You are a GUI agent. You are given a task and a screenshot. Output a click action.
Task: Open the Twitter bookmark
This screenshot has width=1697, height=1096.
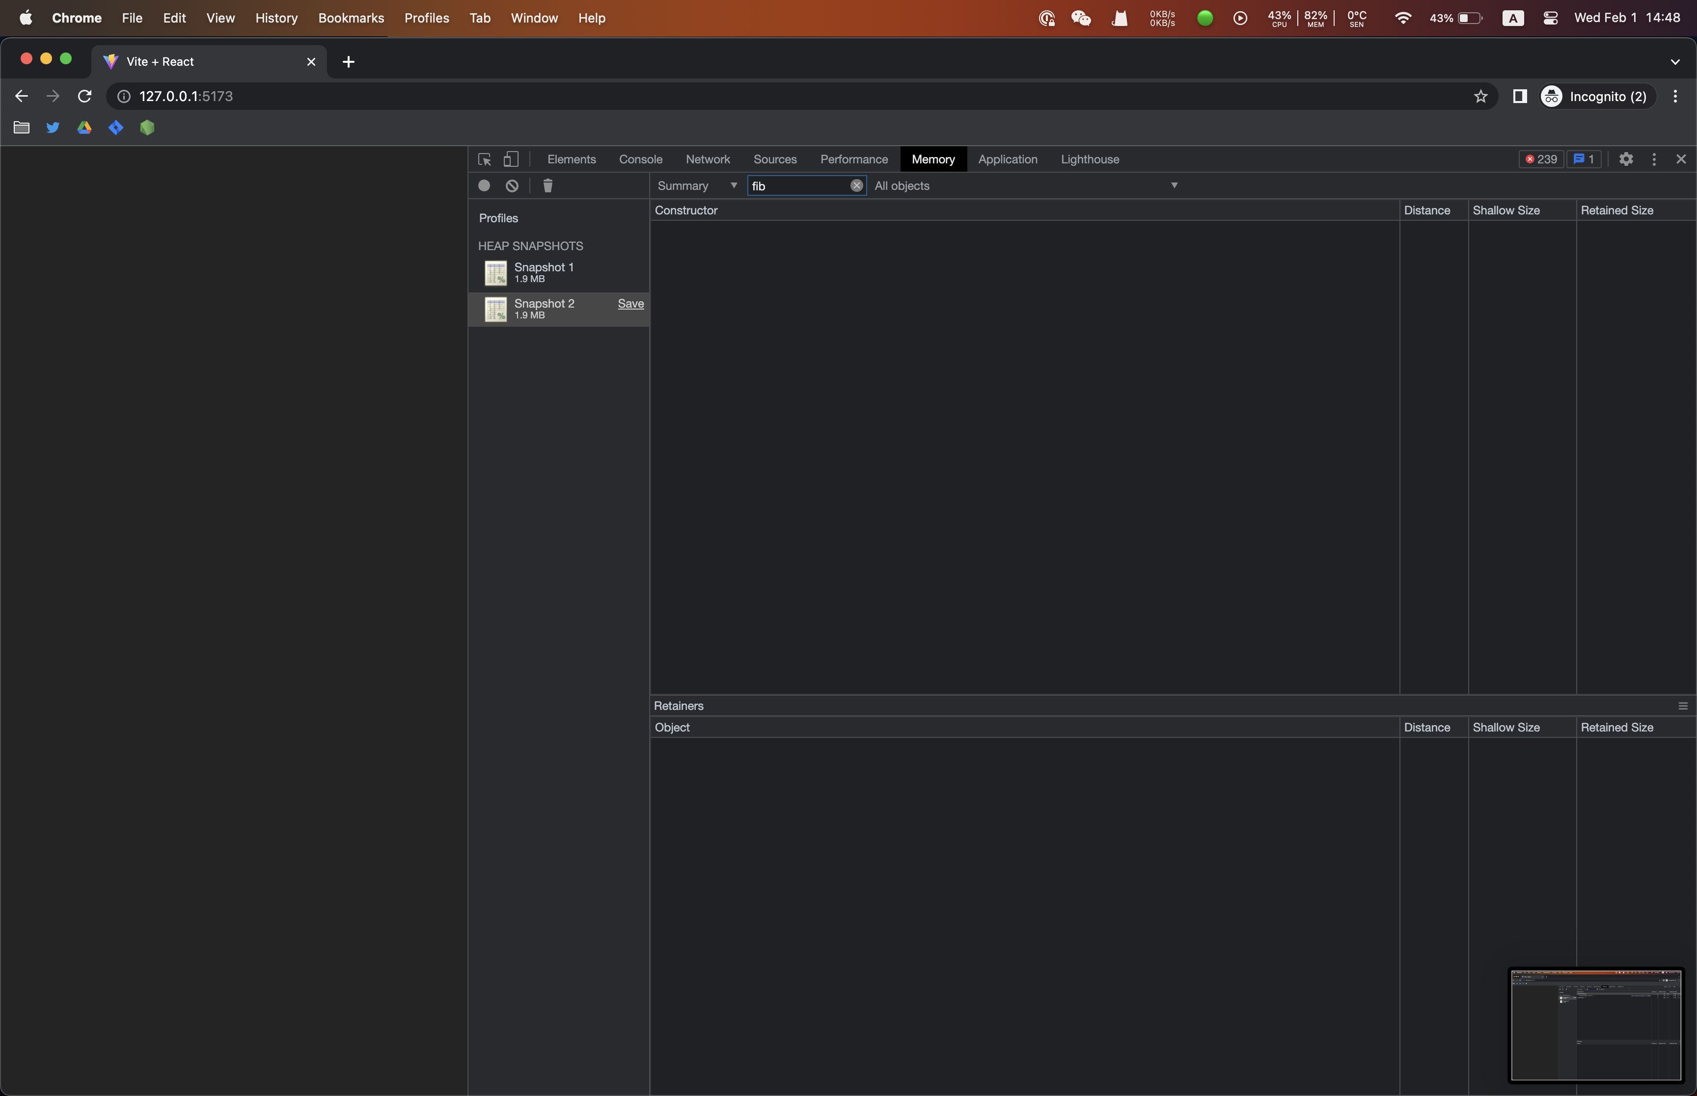click(x=53, y=127)
